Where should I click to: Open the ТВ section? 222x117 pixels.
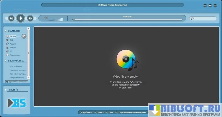tap(11, 51)
